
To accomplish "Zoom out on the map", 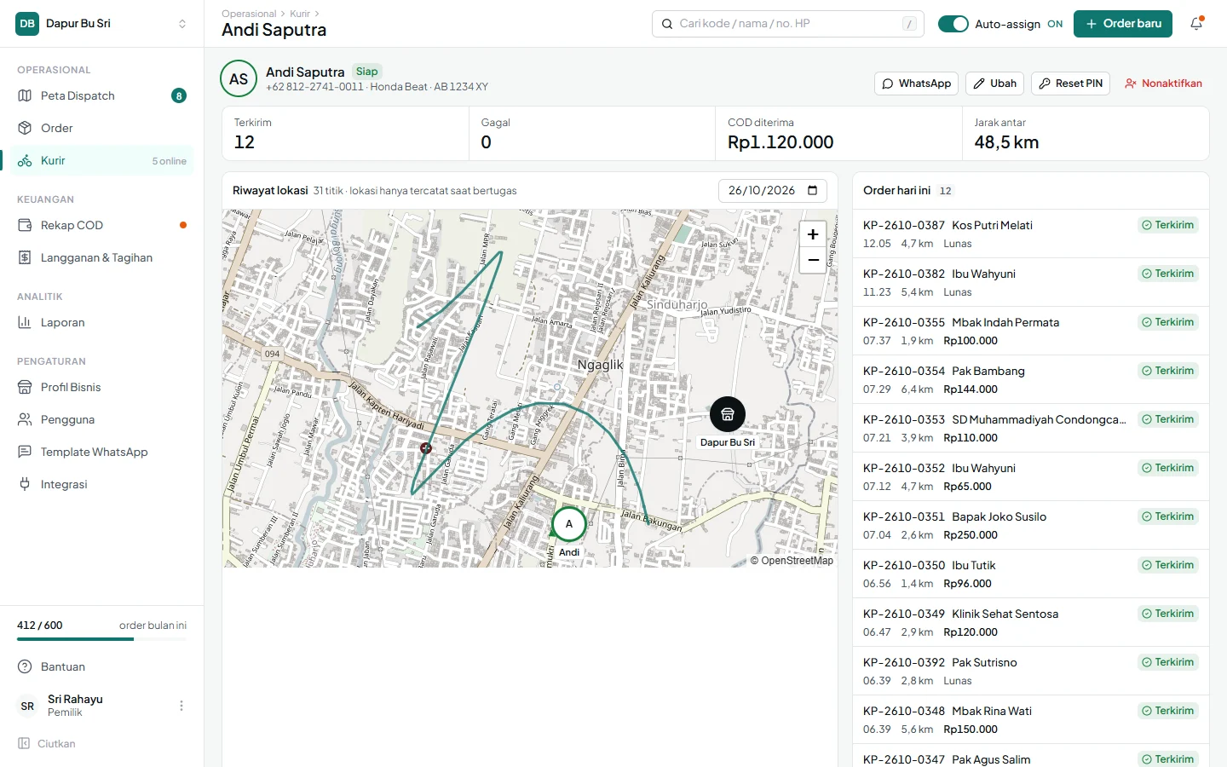I will pos(813,260).
